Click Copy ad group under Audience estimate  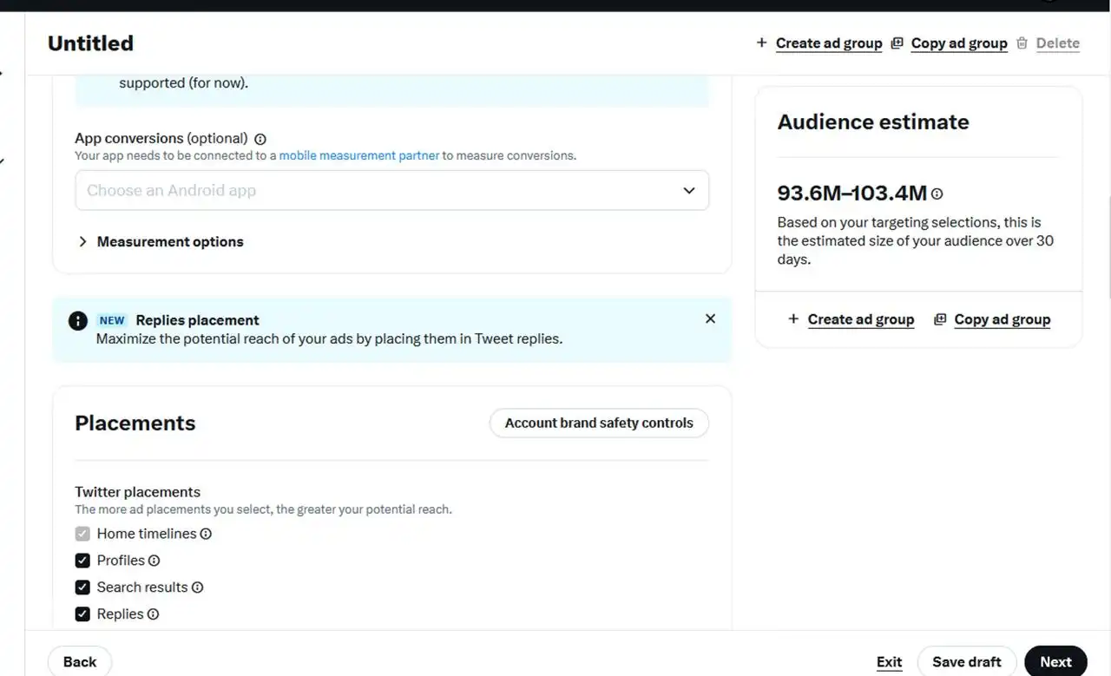tap(1003, 319)
